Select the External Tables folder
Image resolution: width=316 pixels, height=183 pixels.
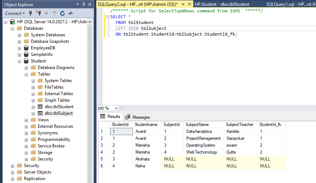pos(59,94)
